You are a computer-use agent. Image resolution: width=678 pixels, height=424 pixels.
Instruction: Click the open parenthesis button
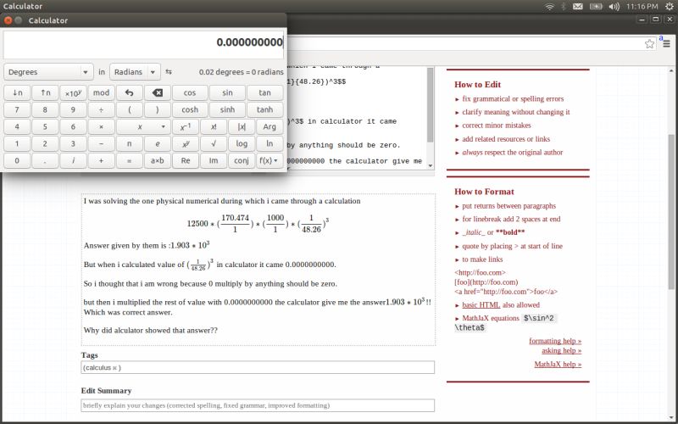(130, 110)
